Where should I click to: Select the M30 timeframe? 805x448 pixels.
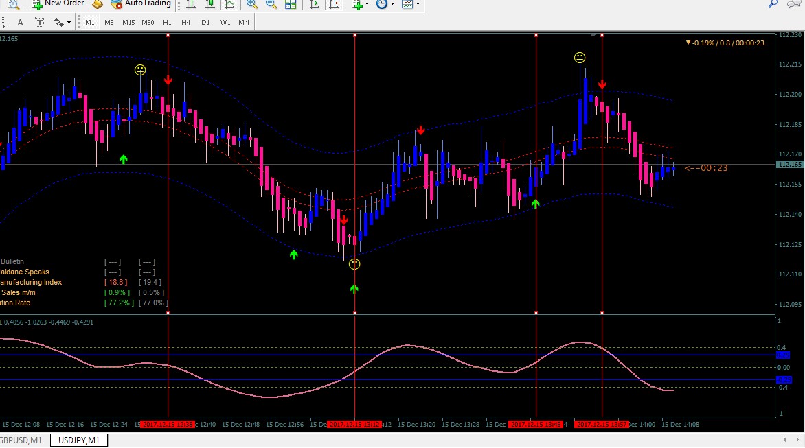[148, 22]
